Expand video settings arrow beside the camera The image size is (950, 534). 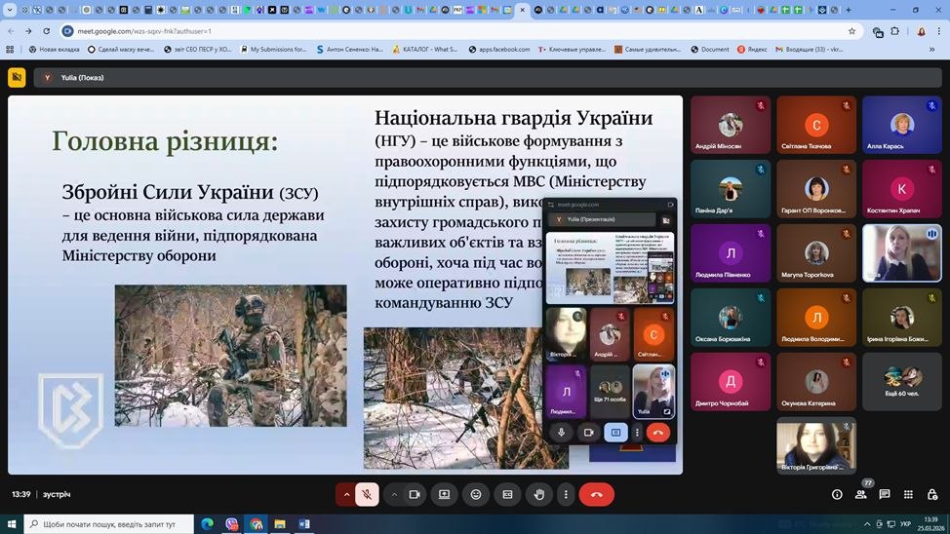click(x=394, y=494)
